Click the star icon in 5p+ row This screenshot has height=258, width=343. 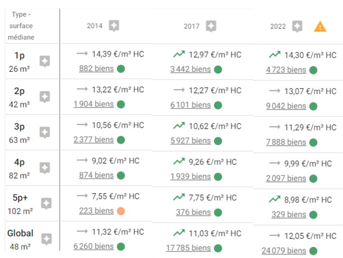[46, 204]
